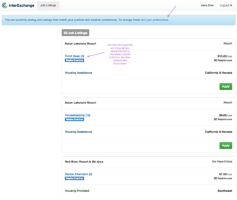Open the Front Desk (3) listing

(74, 56)
